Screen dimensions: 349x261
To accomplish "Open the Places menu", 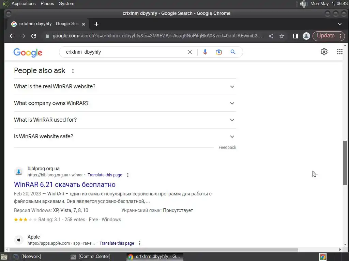I will [x=47, y=3].
